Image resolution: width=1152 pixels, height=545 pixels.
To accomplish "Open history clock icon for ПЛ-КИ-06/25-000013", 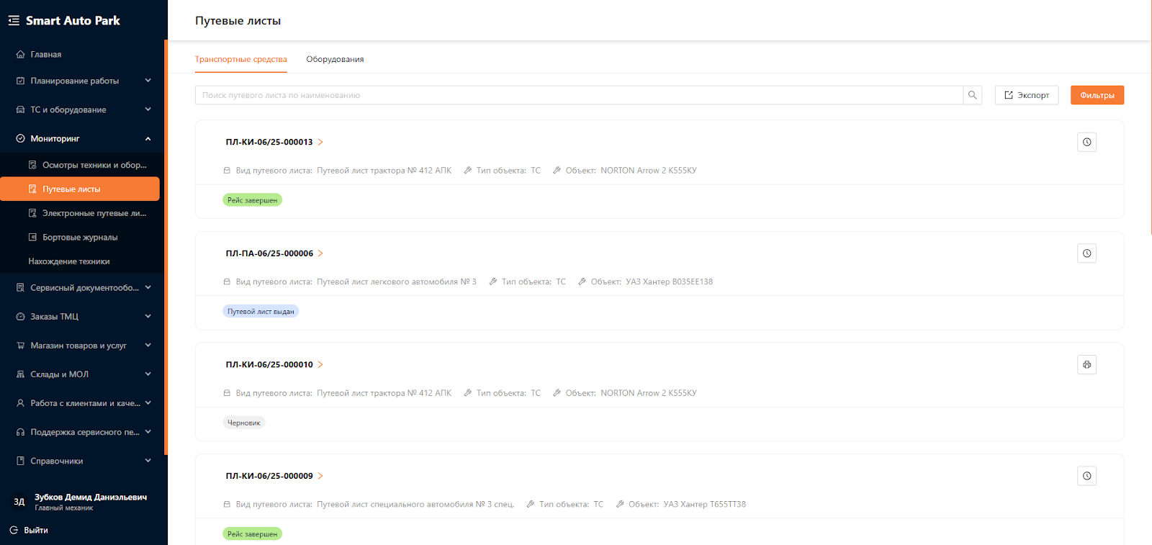I will point(1086,142).
